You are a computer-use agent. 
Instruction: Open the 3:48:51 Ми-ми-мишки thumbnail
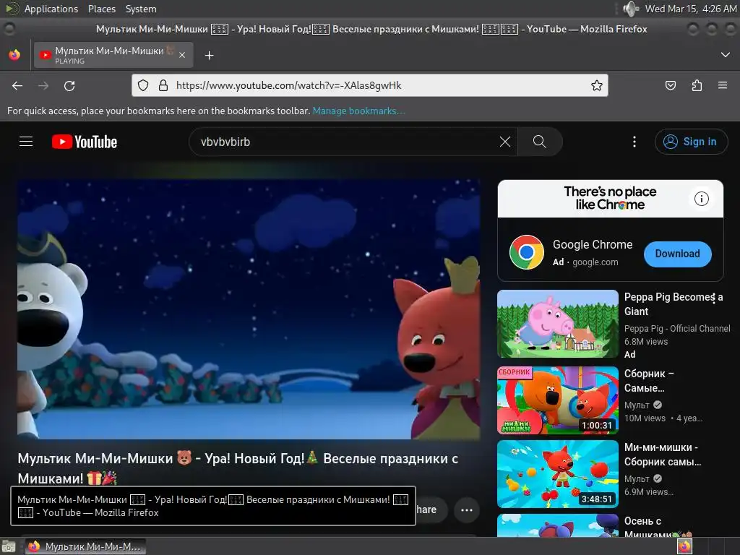pyautogui.click(x=557, y=474)
